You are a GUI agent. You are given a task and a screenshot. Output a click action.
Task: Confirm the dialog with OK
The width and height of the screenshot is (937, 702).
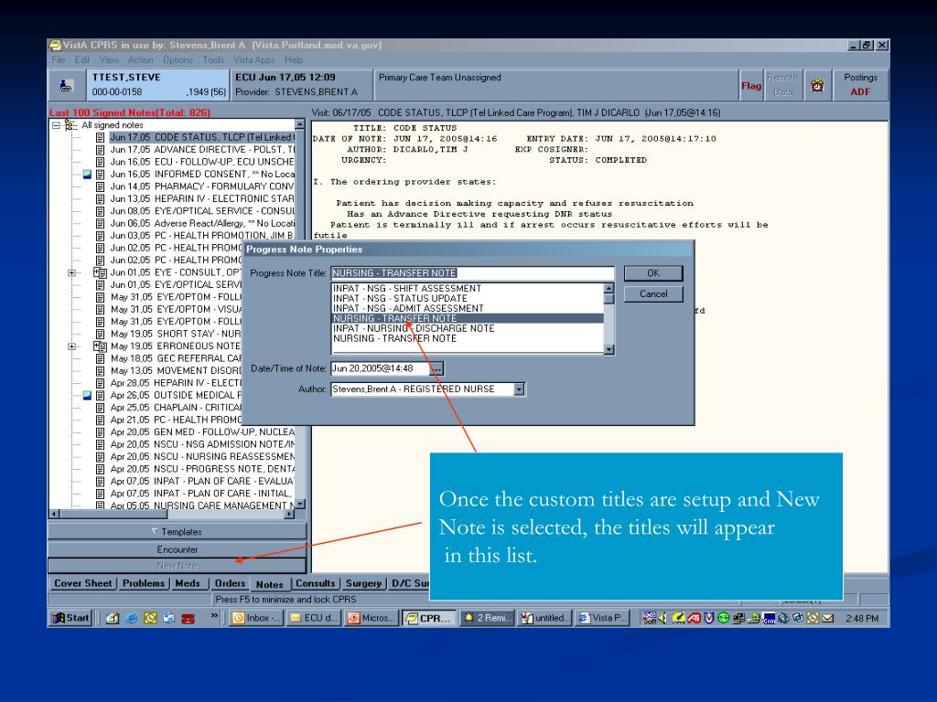[x=653, y=273]
